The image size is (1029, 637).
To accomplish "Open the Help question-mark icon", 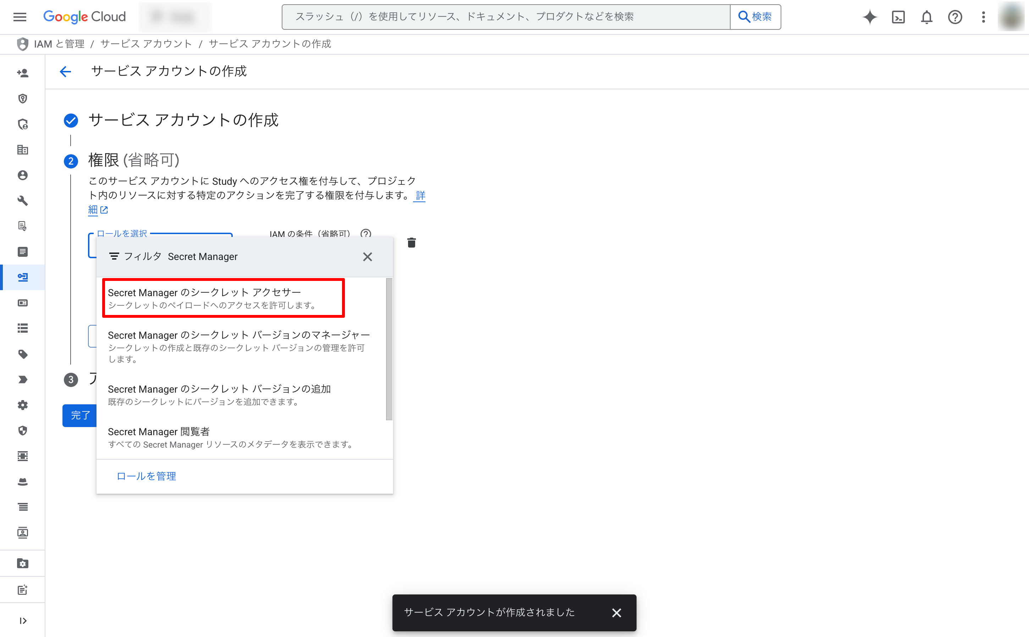I will pos(955,17).
